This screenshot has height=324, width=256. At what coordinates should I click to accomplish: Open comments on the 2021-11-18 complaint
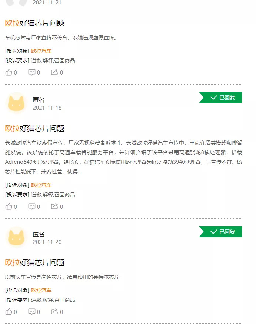click(32, 206)
